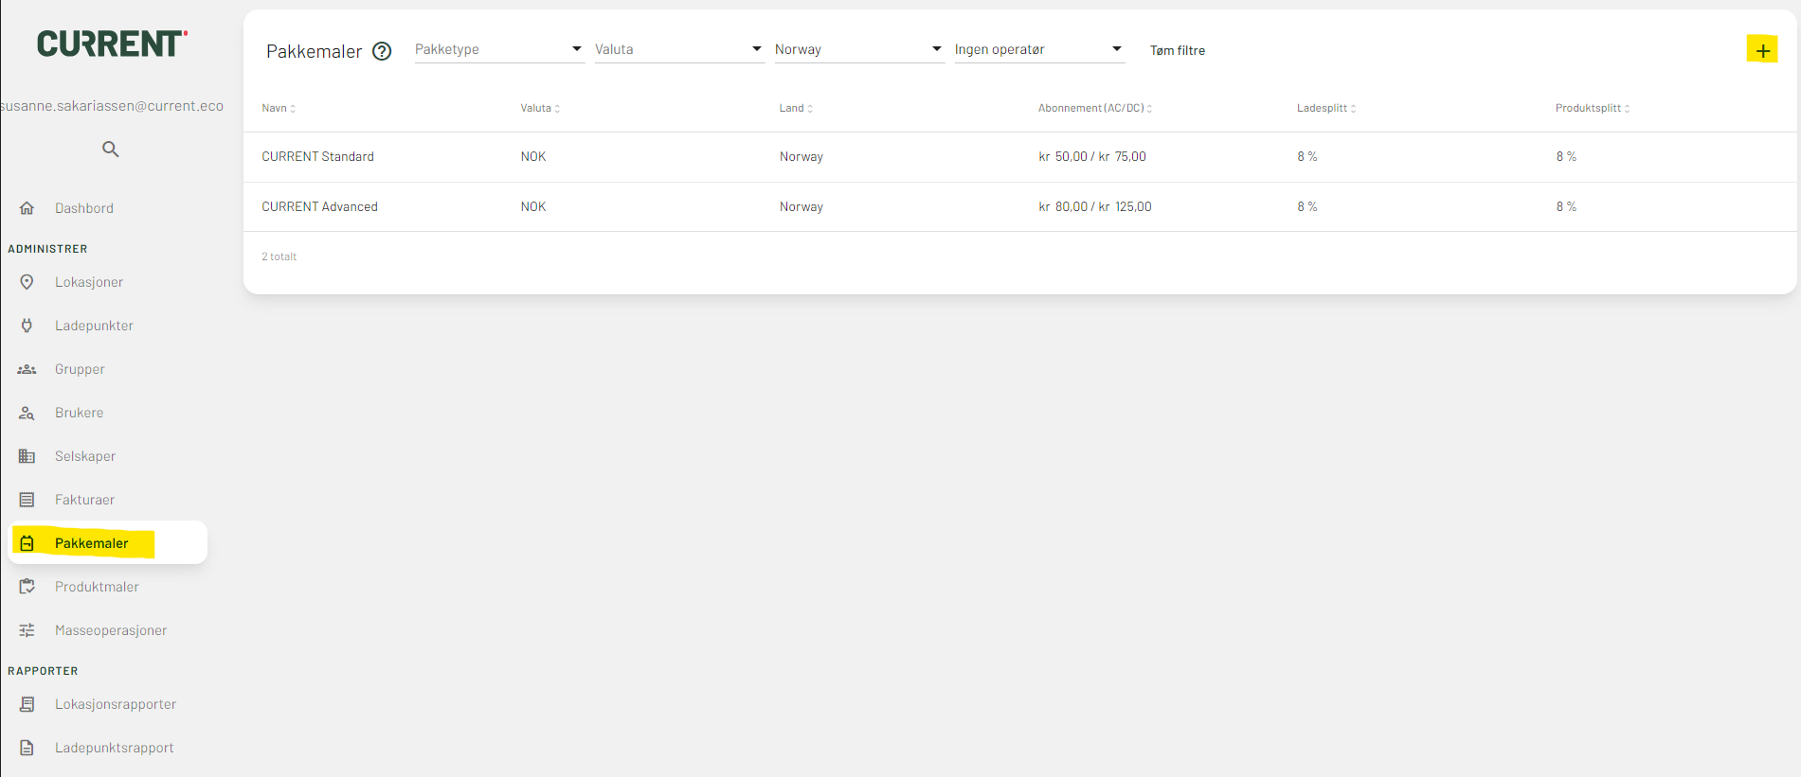Viewport: 1801px width, 777px height.
Task: Click Norway in CURRENT Standard row
Action: coord(801,157)
